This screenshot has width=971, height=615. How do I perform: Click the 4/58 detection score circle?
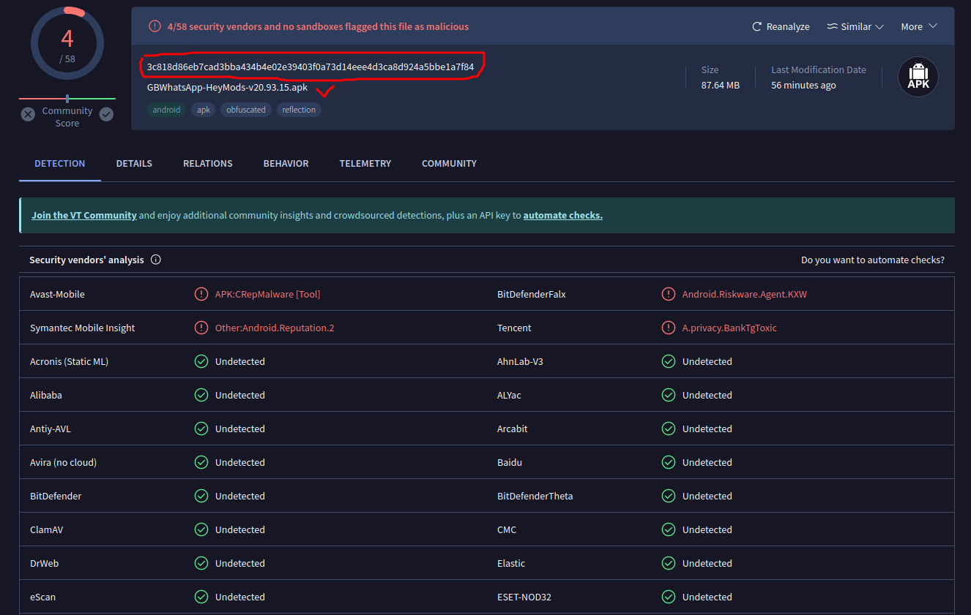[67, 44]
